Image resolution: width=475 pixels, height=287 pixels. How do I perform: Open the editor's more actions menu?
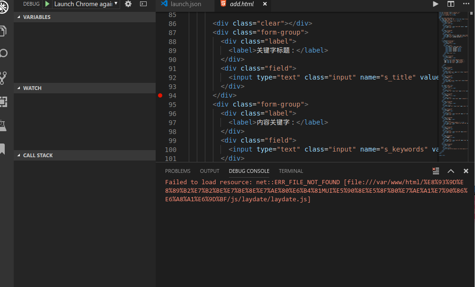pyautogui.click(x=466, y=4)
